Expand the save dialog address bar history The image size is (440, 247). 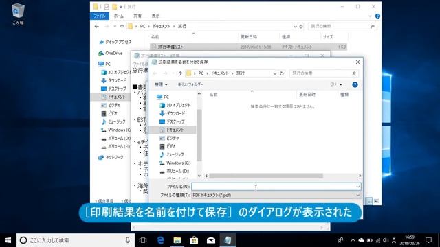click(x=275, y=73)
